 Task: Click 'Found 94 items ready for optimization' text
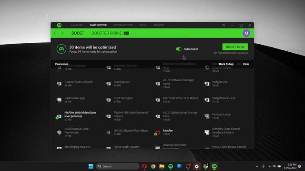click(x=93, y=52)
